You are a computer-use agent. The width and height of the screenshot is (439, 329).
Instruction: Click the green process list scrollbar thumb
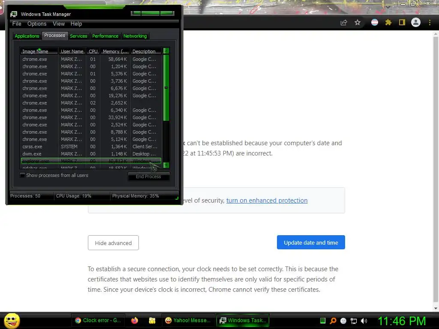166,88
